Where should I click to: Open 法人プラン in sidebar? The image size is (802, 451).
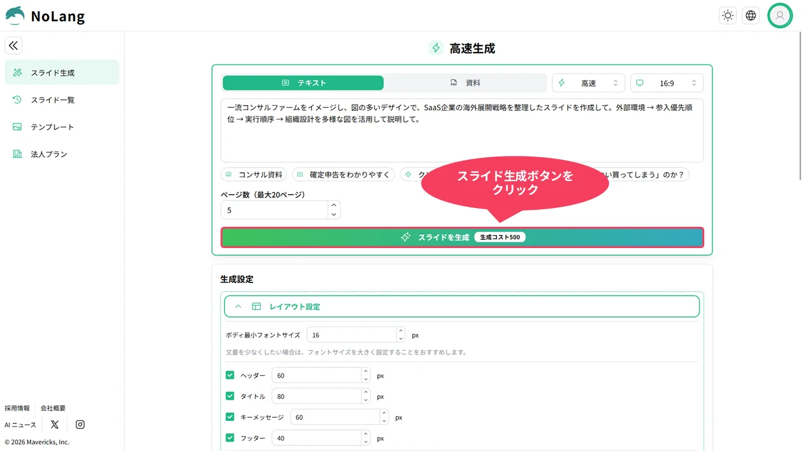[62, 153]
